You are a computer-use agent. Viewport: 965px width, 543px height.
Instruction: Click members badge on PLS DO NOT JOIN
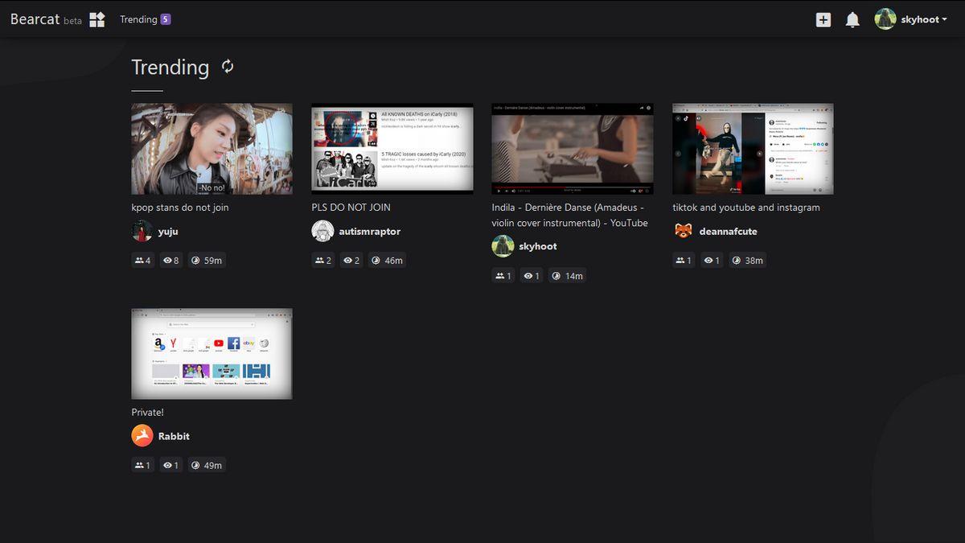pos(323,261)
